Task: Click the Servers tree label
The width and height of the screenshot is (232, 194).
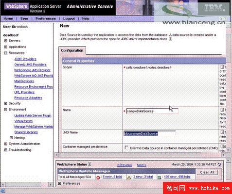Action: tap(15, 41)
